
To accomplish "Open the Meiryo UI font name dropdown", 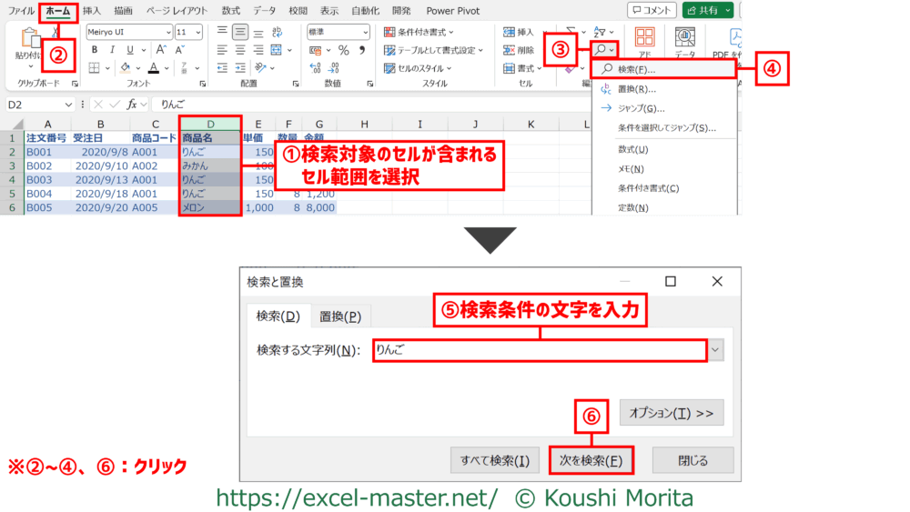I will tap(167, 32).
